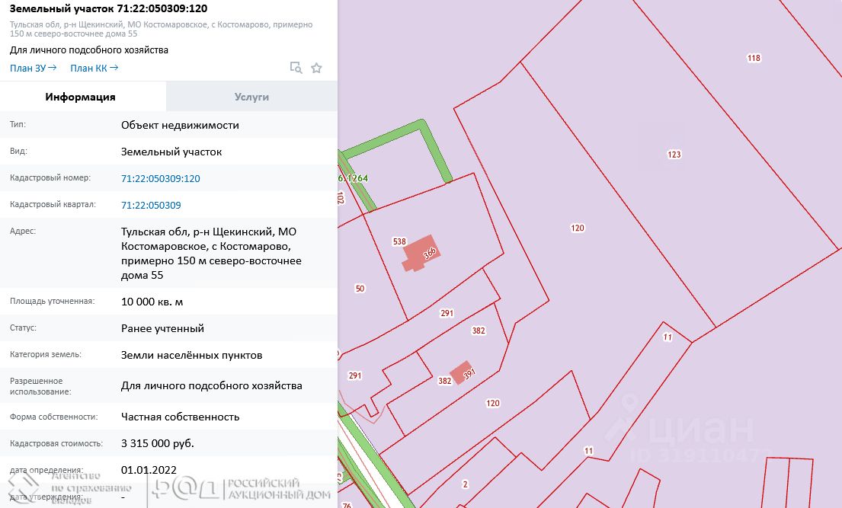Image resolution: width=842 pixels, height=508 pixels.
Task: Open cadastral quarter 71:22:050309 link
Action: point(151,205)
